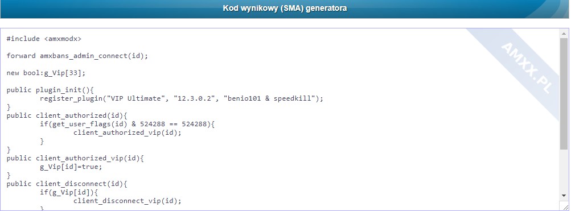
Task: Click the scrollbar down arrow of the code box
Action: coord(564,196)
